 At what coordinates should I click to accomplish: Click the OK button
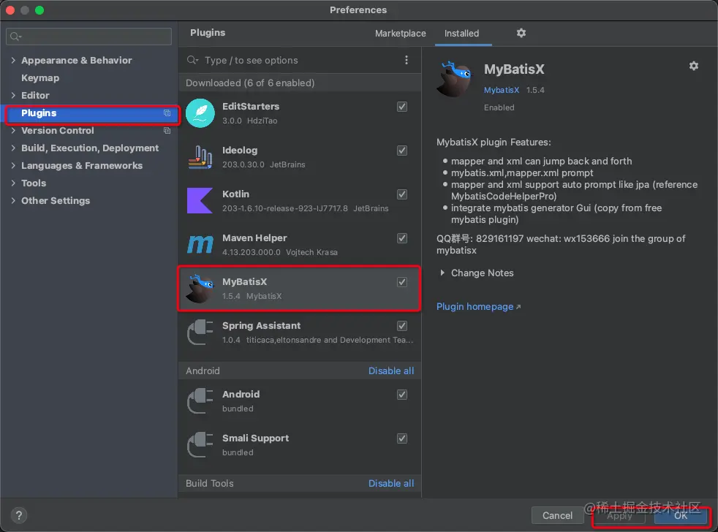[x=681, y=516]
